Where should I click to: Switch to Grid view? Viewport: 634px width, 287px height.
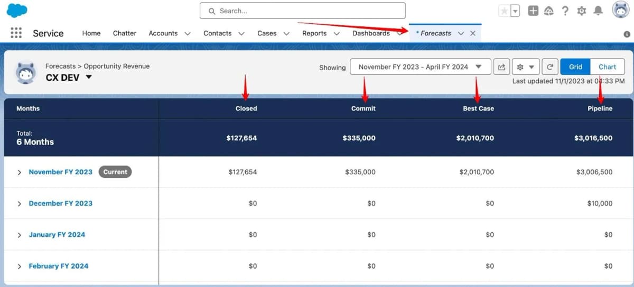coord(576,67)
